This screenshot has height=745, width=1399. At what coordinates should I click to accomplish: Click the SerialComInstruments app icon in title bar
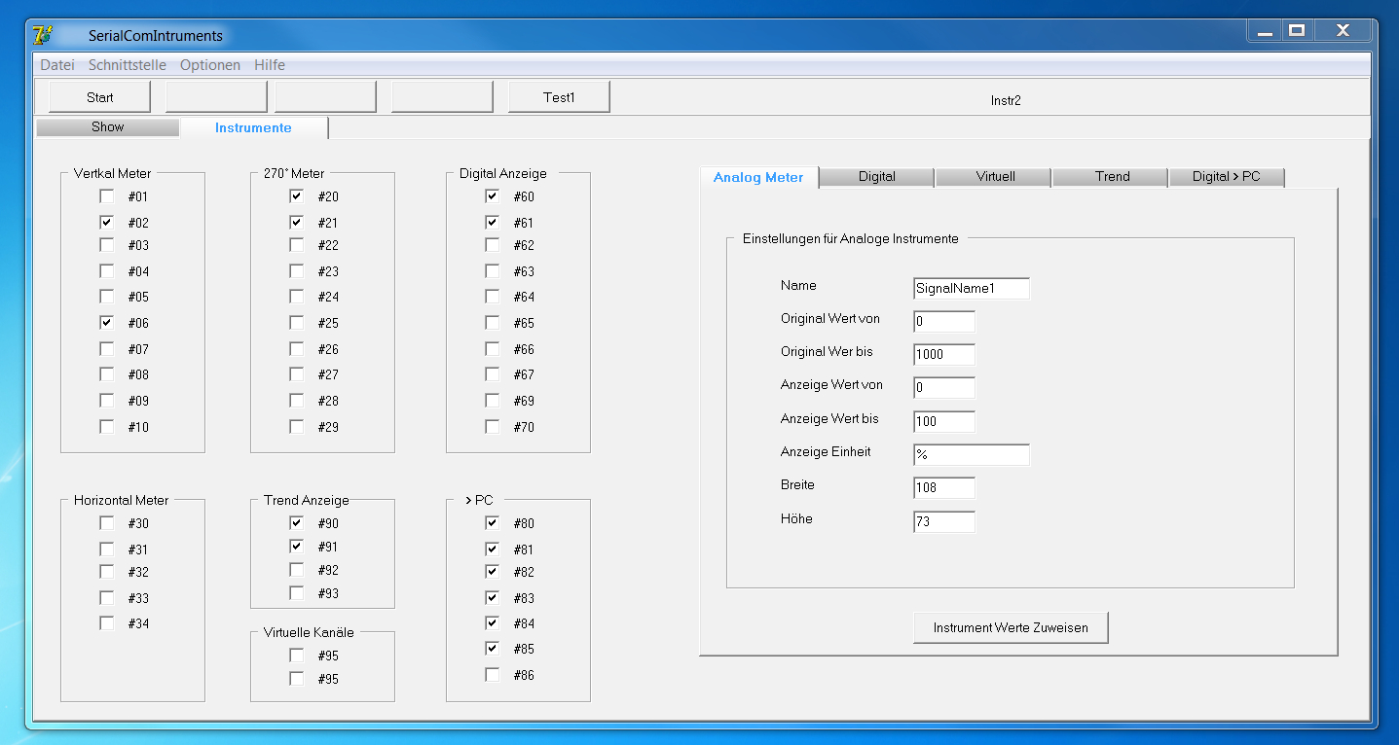pyautogui.click(x=42, y=36)
